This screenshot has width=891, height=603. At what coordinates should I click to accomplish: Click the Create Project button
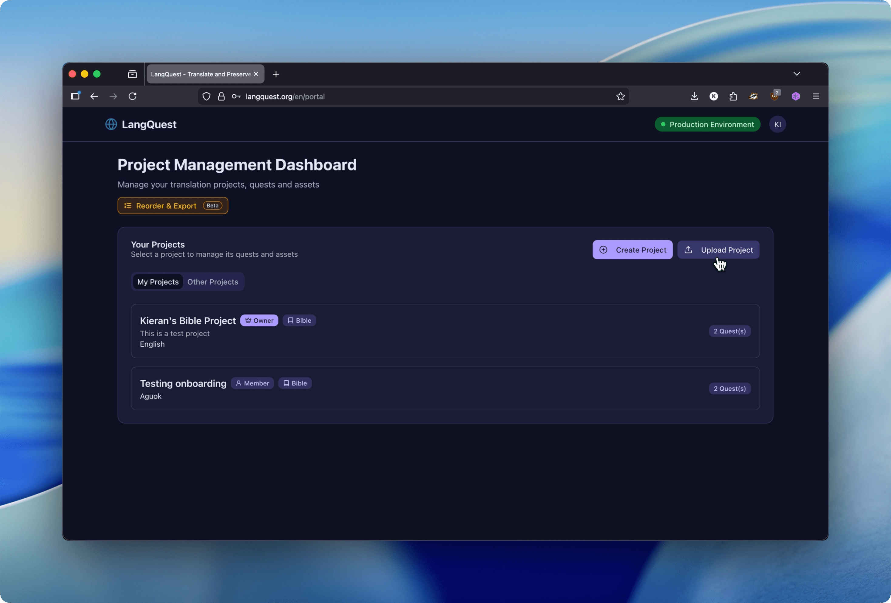(632, 250)
